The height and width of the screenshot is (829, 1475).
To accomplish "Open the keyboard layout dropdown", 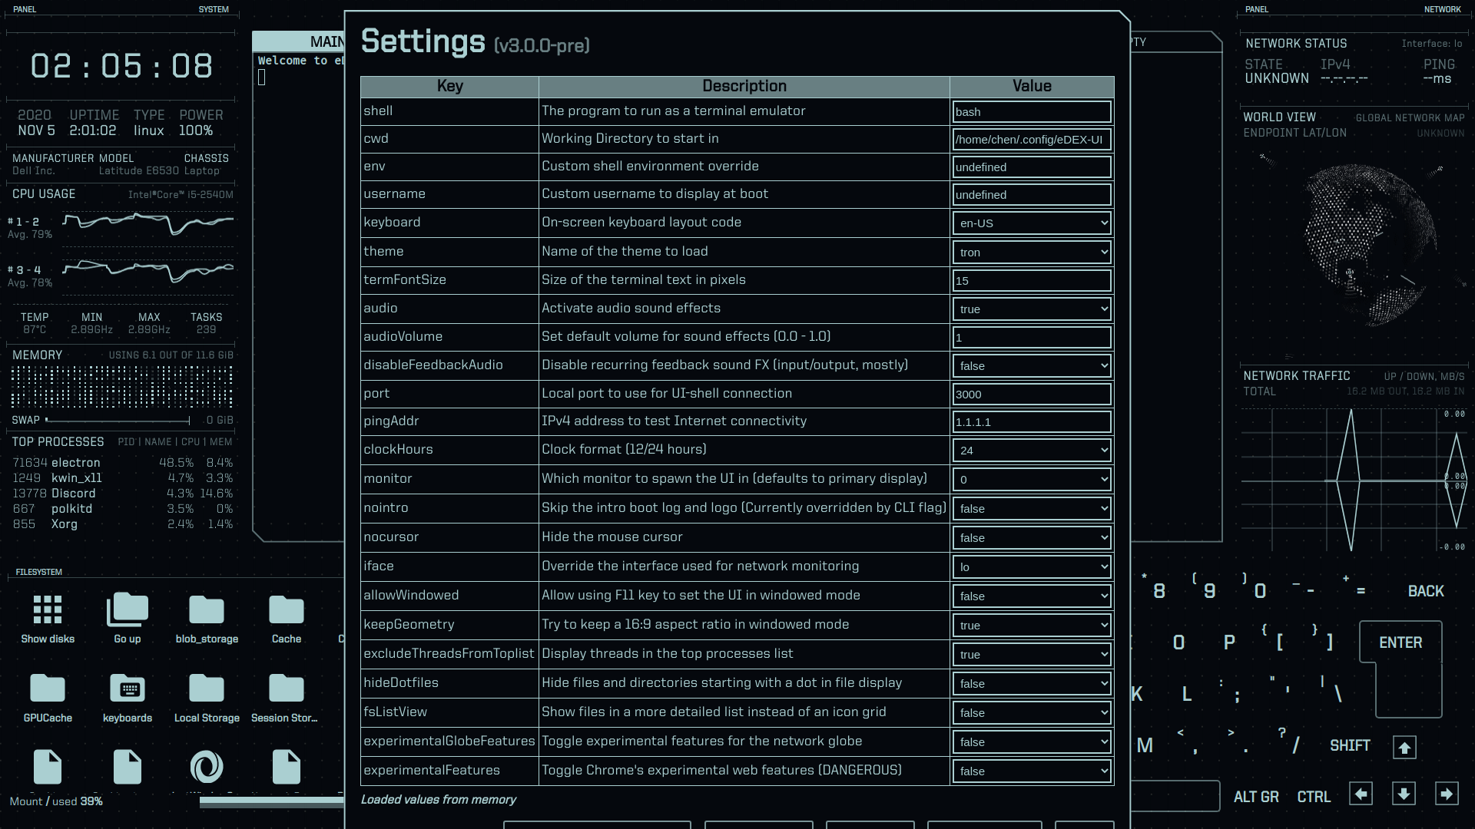I will (x=1032, y=223).
